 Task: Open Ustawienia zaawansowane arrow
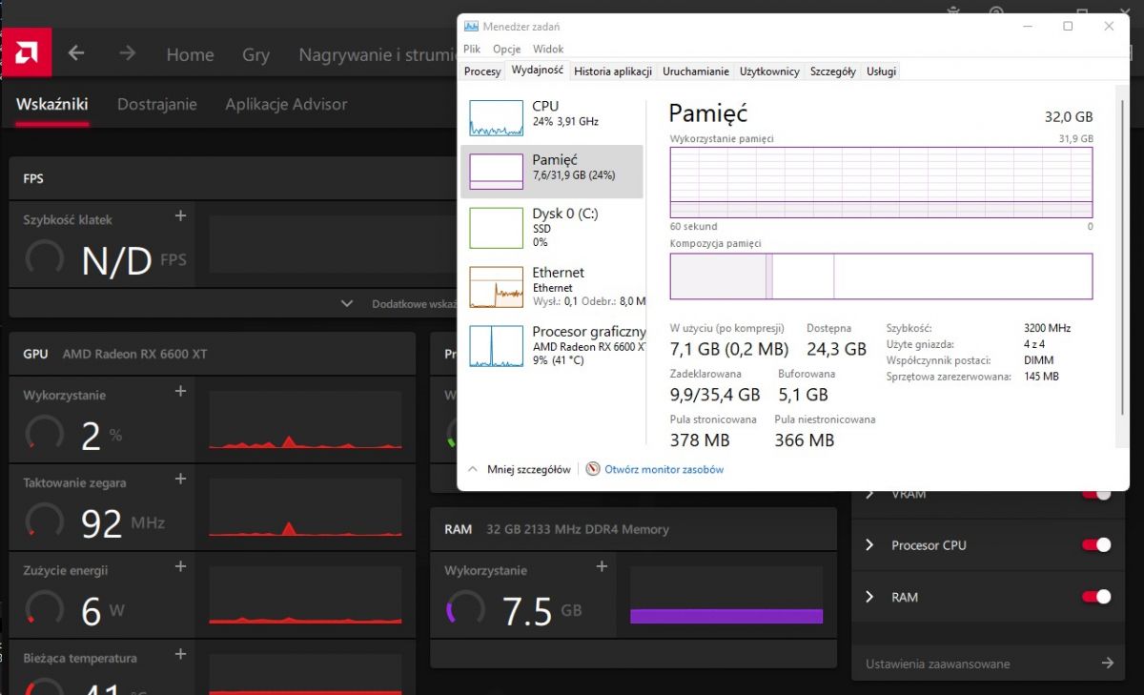tap(1107, 664)
